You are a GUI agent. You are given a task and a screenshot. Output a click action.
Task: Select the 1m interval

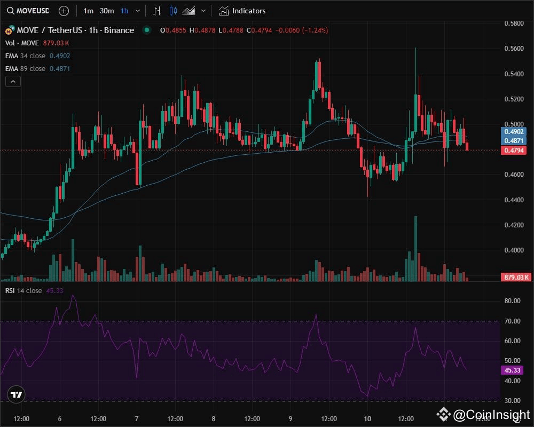click(88, 11)
